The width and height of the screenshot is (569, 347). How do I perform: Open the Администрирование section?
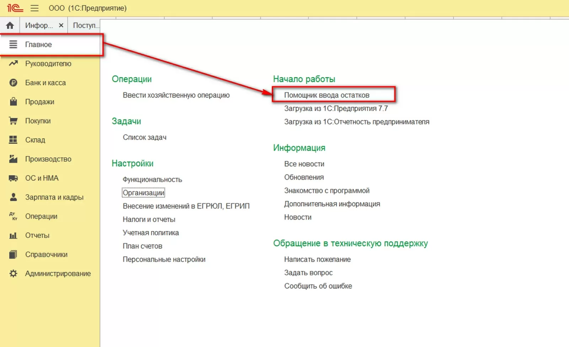click(x=58, y=273)
